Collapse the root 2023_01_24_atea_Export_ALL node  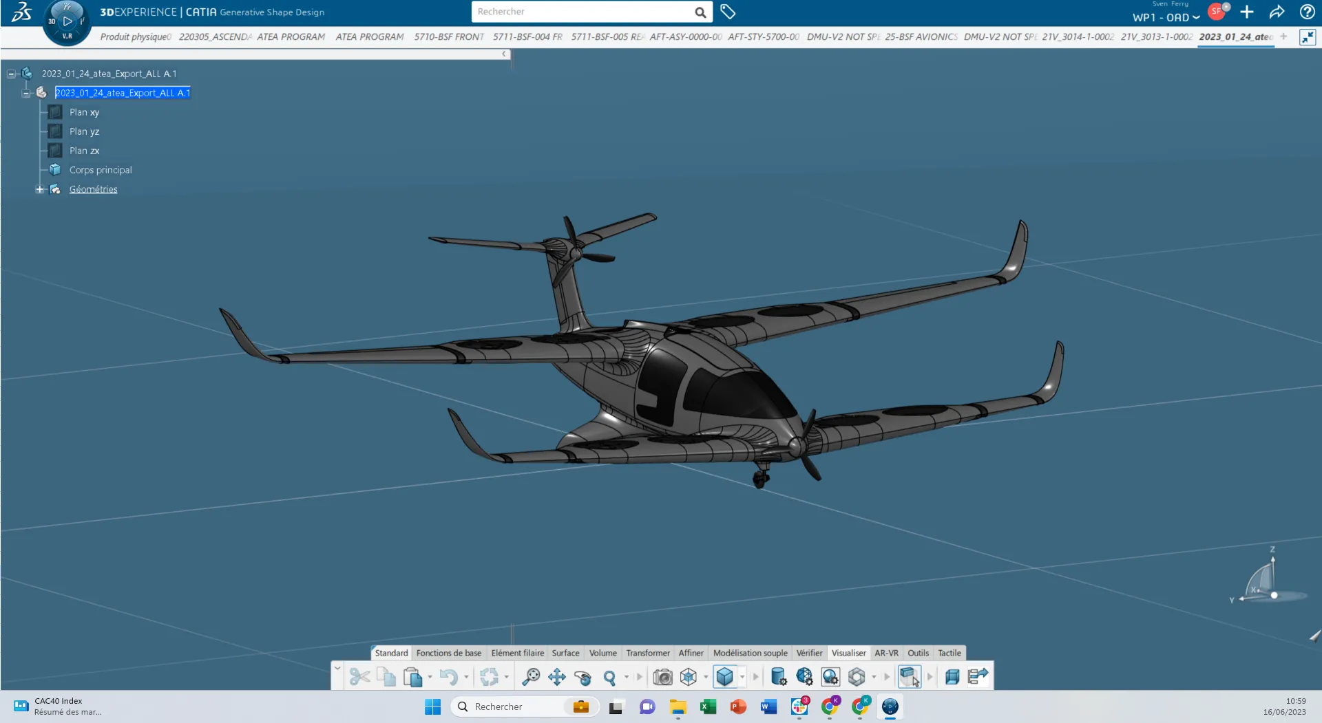[12, 74]
